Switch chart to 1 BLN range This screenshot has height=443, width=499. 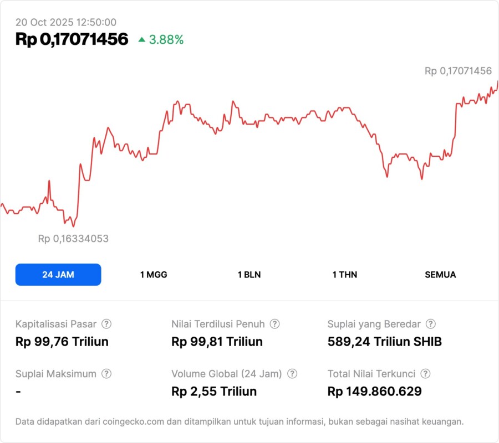[x=249, y=275]
